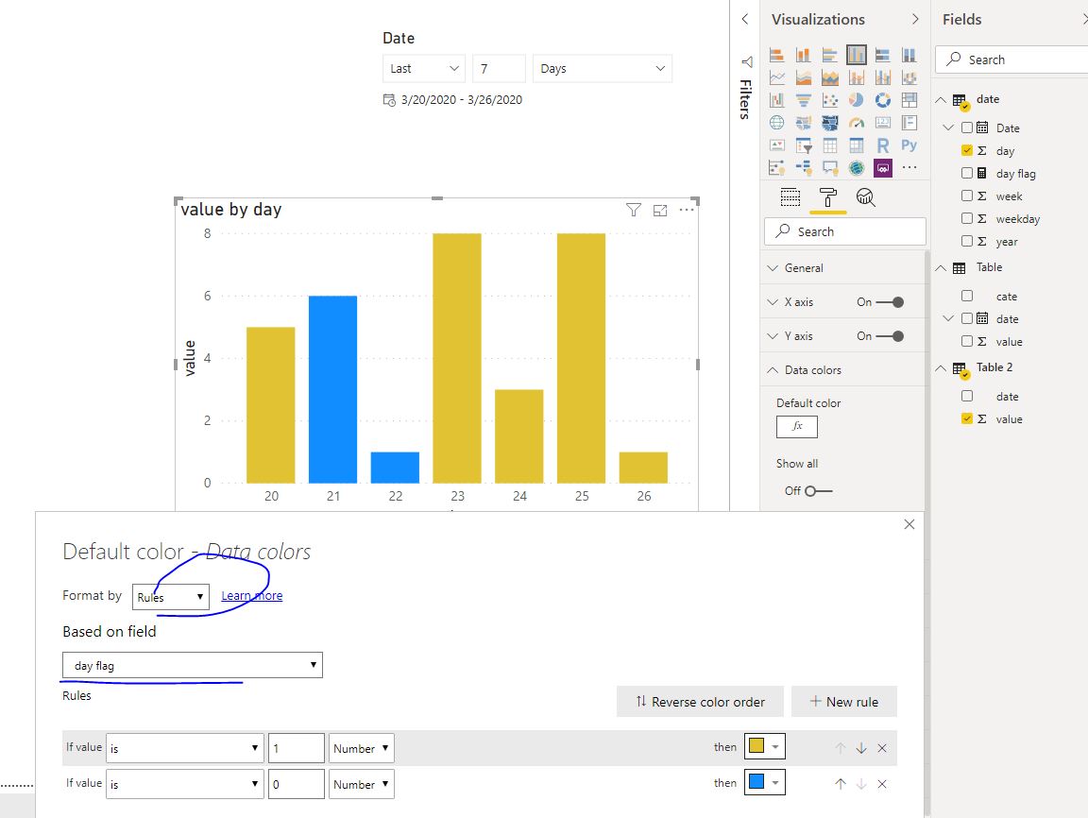Choose the waterfall chart visualization
The height and width of the screenshot is (818, 1088).
pyautogui.click(x=777, y=101)
